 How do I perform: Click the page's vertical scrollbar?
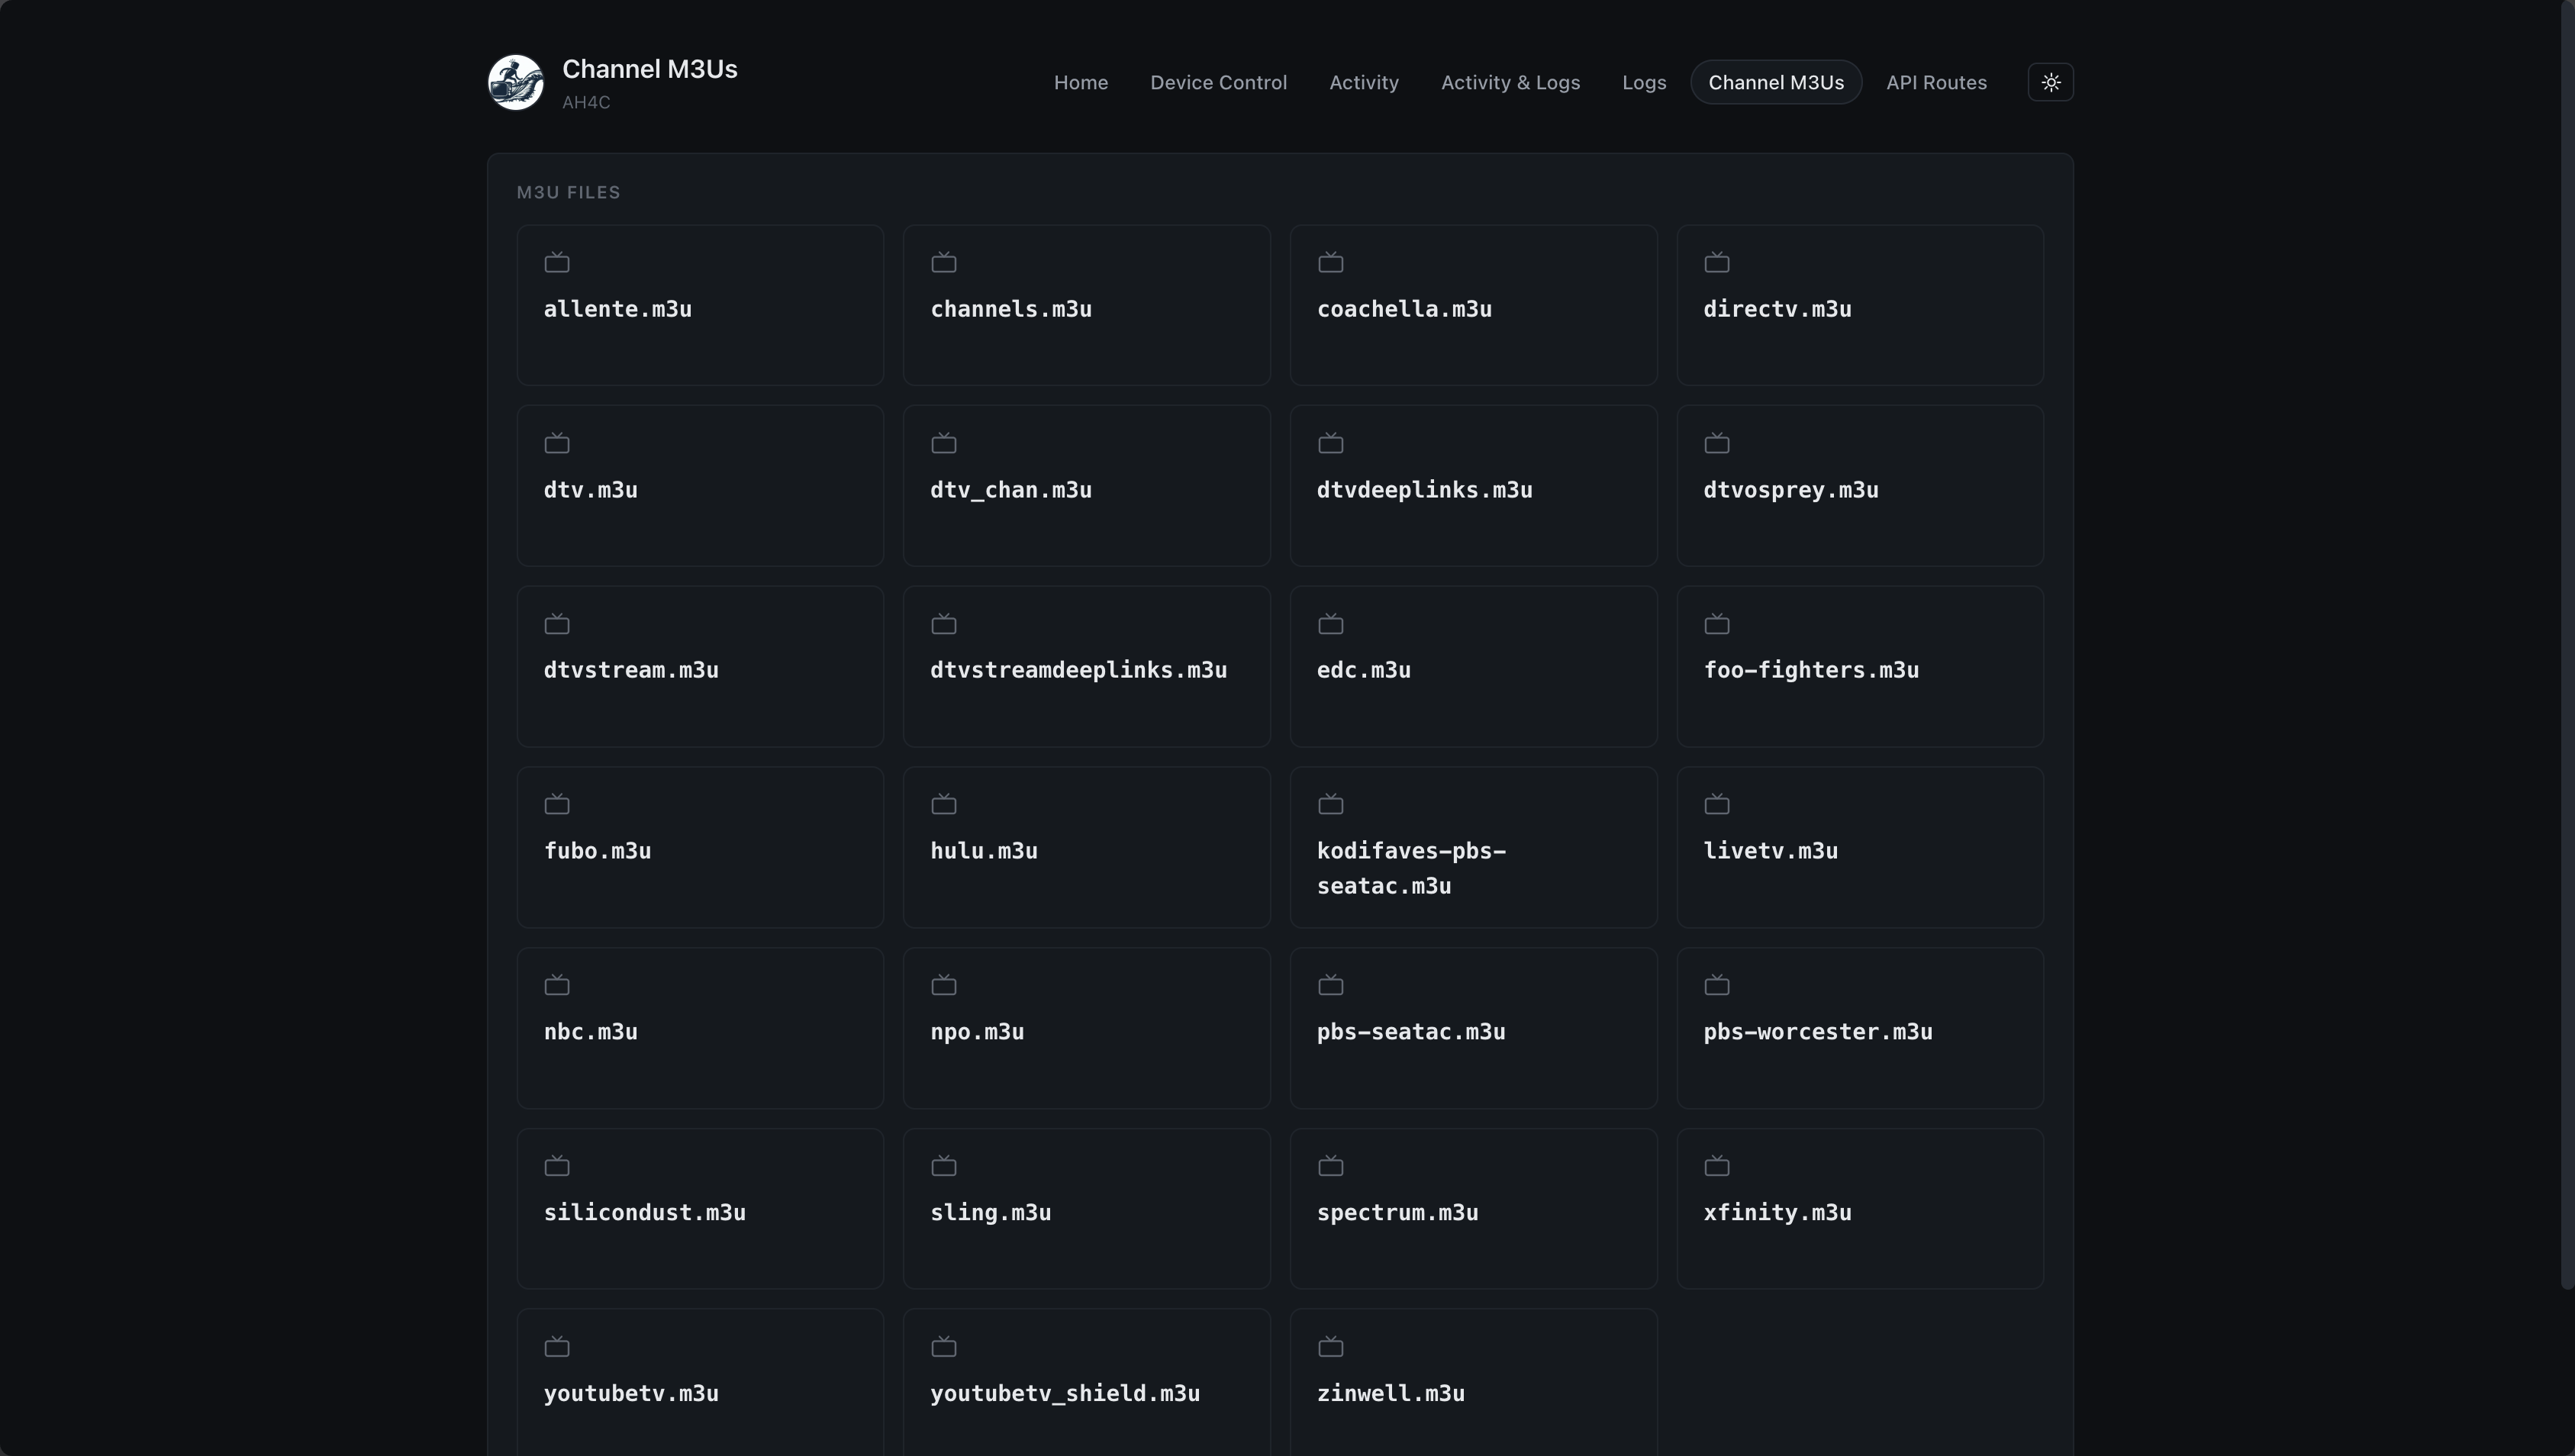point(2567,645)
